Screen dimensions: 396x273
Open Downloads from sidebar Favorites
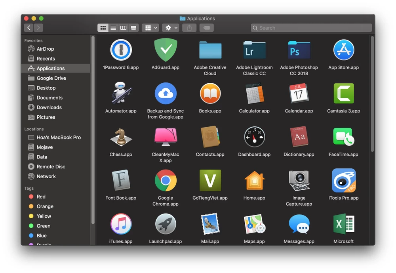pyautogui.click(x=49, y=107)
